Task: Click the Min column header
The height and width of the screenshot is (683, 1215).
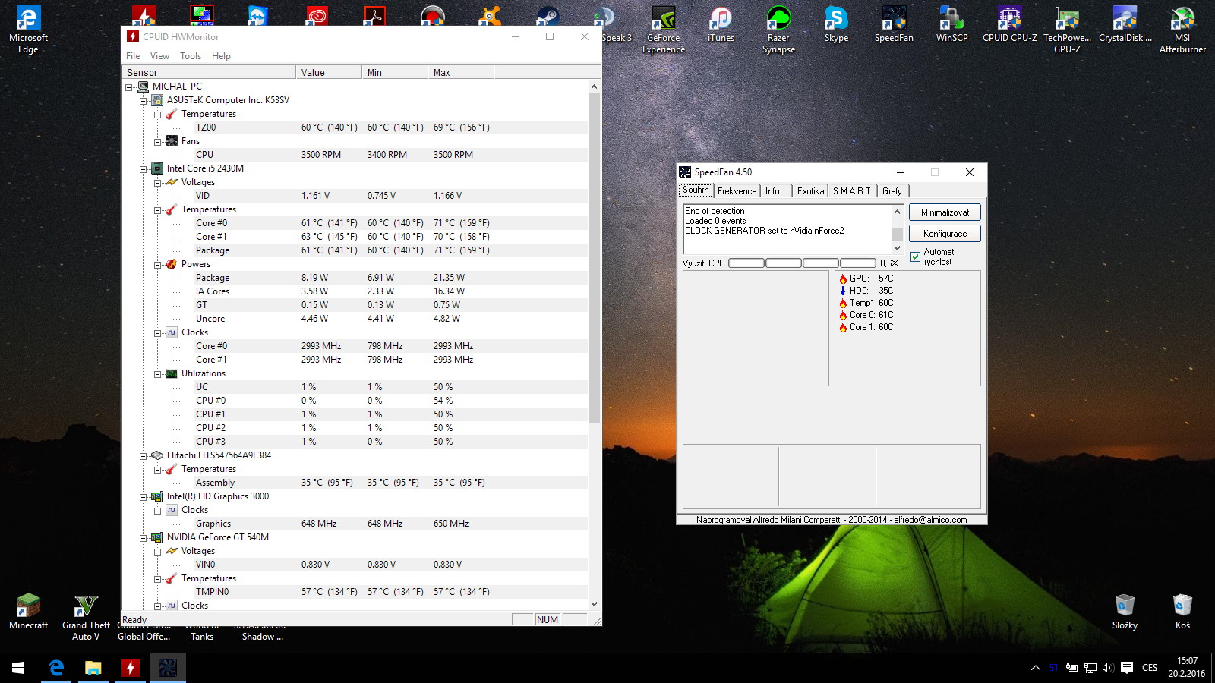Action: click(x=395, y=73)
